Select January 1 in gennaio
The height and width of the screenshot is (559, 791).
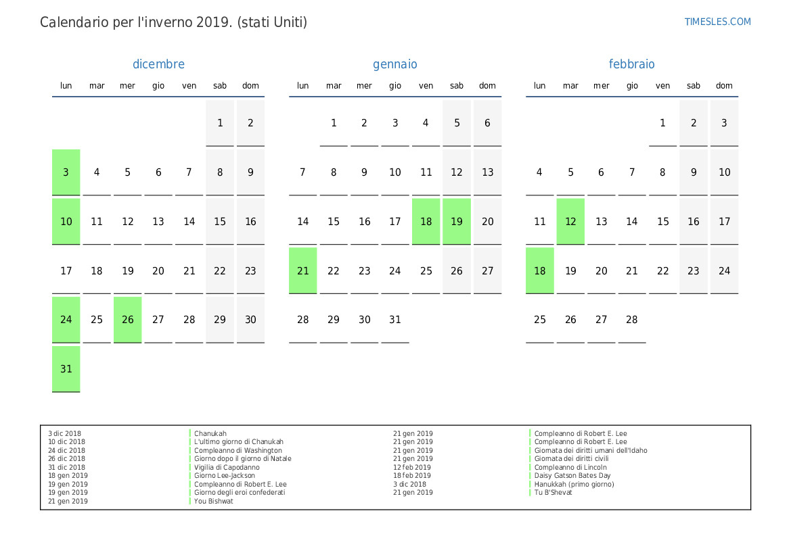334,123
